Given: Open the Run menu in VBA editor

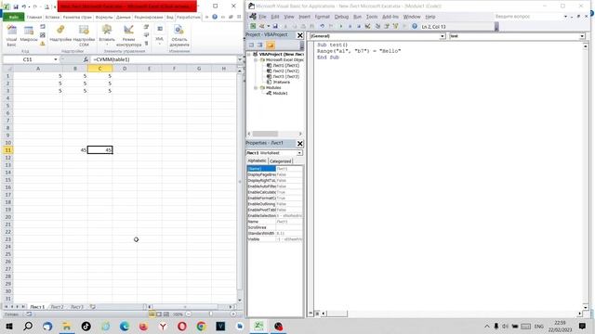Looking at the screenshot, I should [x=357, y=17].
